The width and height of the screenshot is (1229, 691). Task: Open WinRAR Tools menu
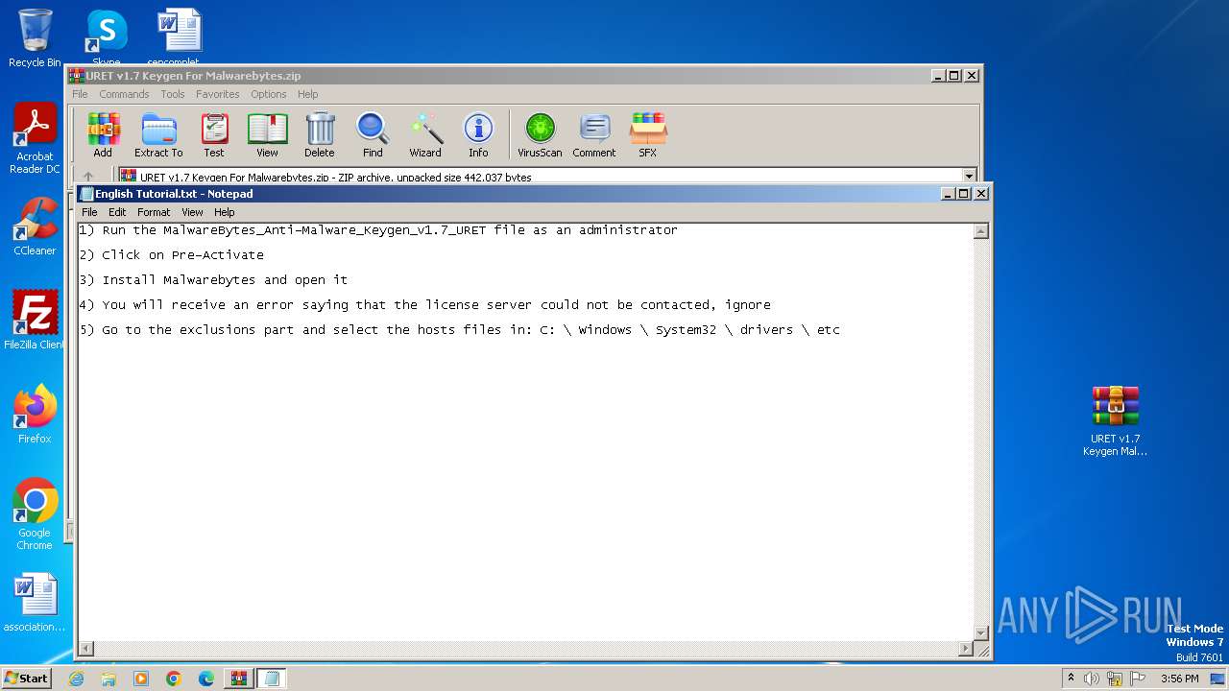[173, 94]
